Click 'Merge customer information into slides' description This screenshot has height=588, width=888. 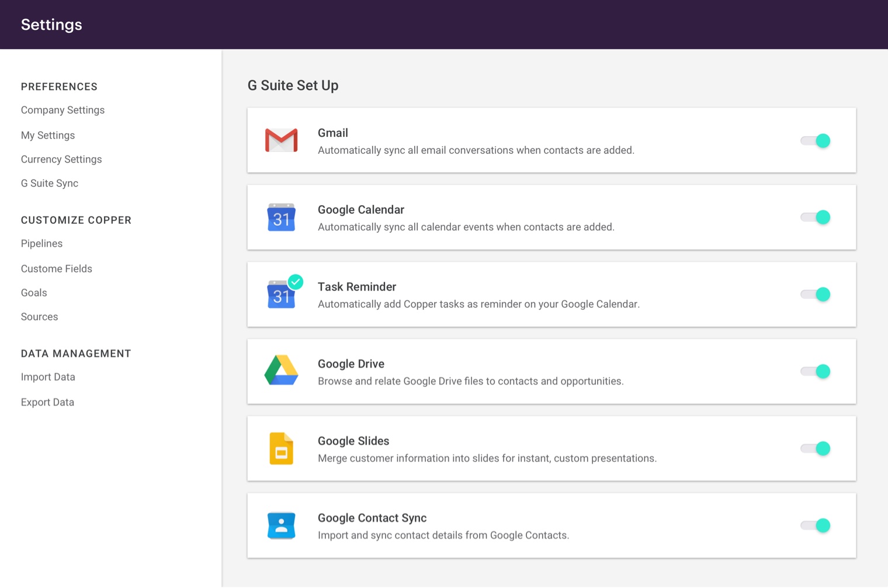487,458
